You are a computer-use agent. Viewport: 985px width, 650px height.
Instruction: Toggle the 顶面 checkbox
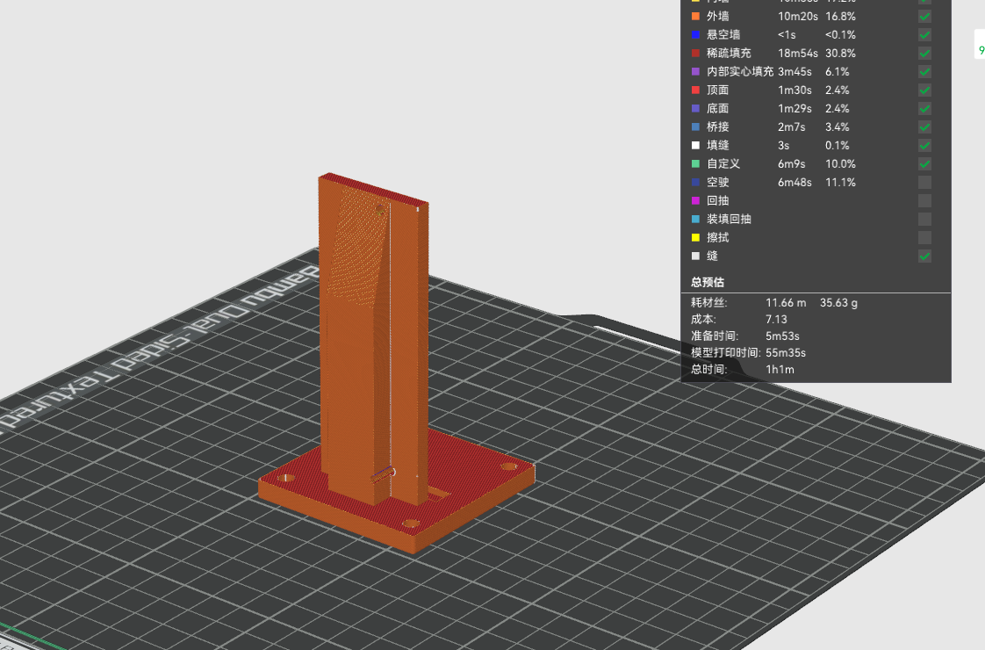[x=924, y=90]
